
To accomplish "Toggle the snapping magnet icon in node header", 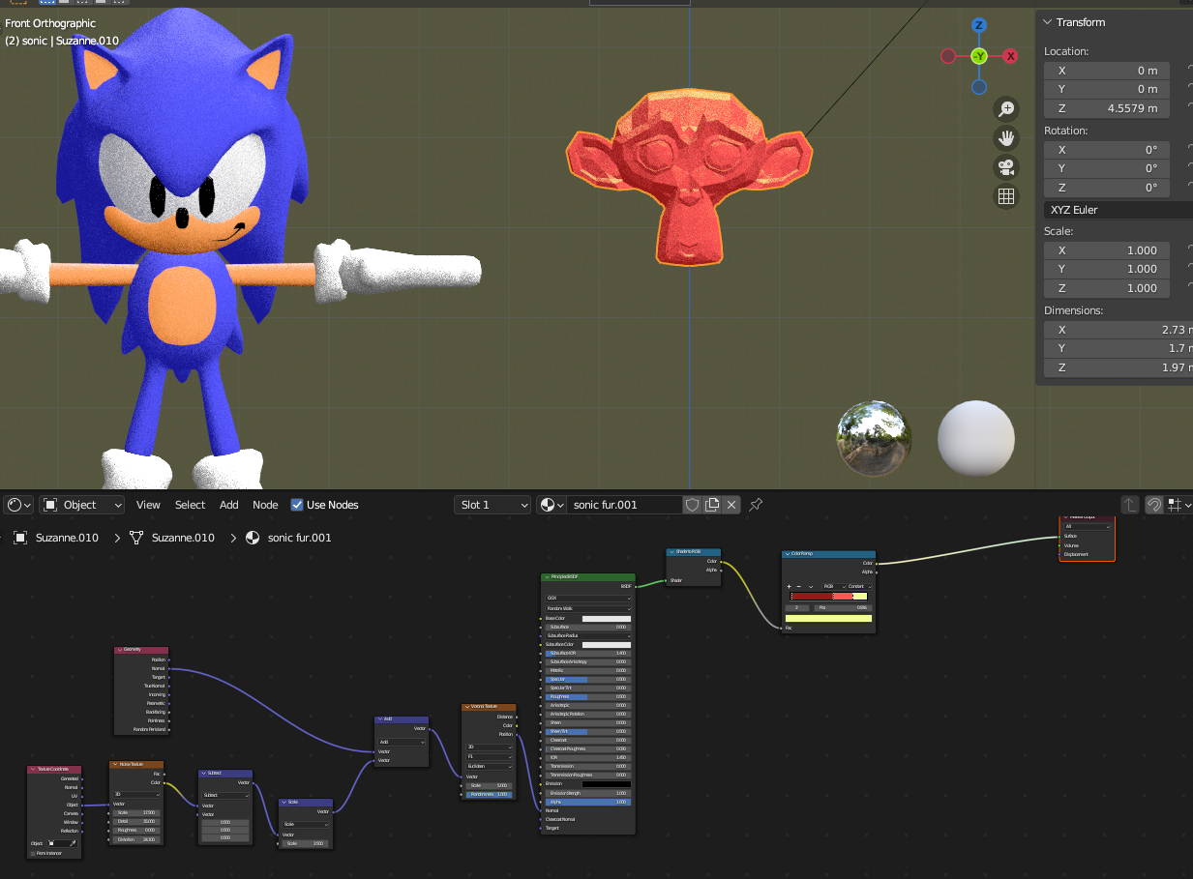I will pos(1154,505).
